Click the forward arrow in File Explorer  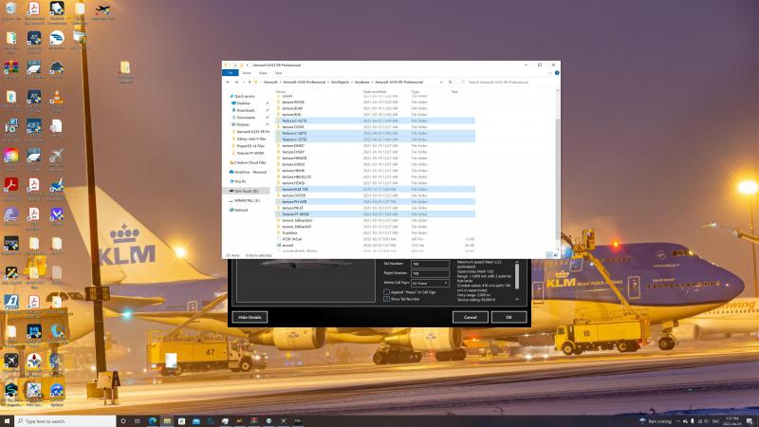point(236,82)
